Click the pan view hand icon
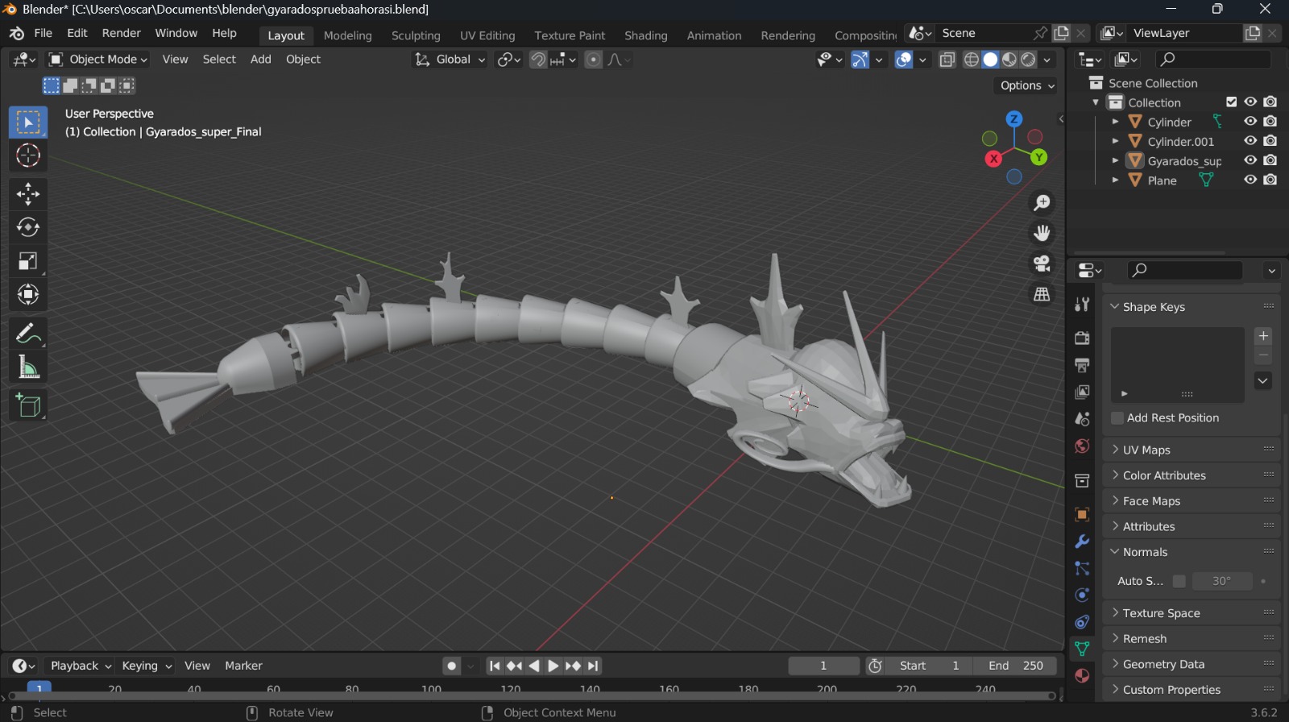1289x722 pixels. pyautogui.click(x=1042, y=234)
